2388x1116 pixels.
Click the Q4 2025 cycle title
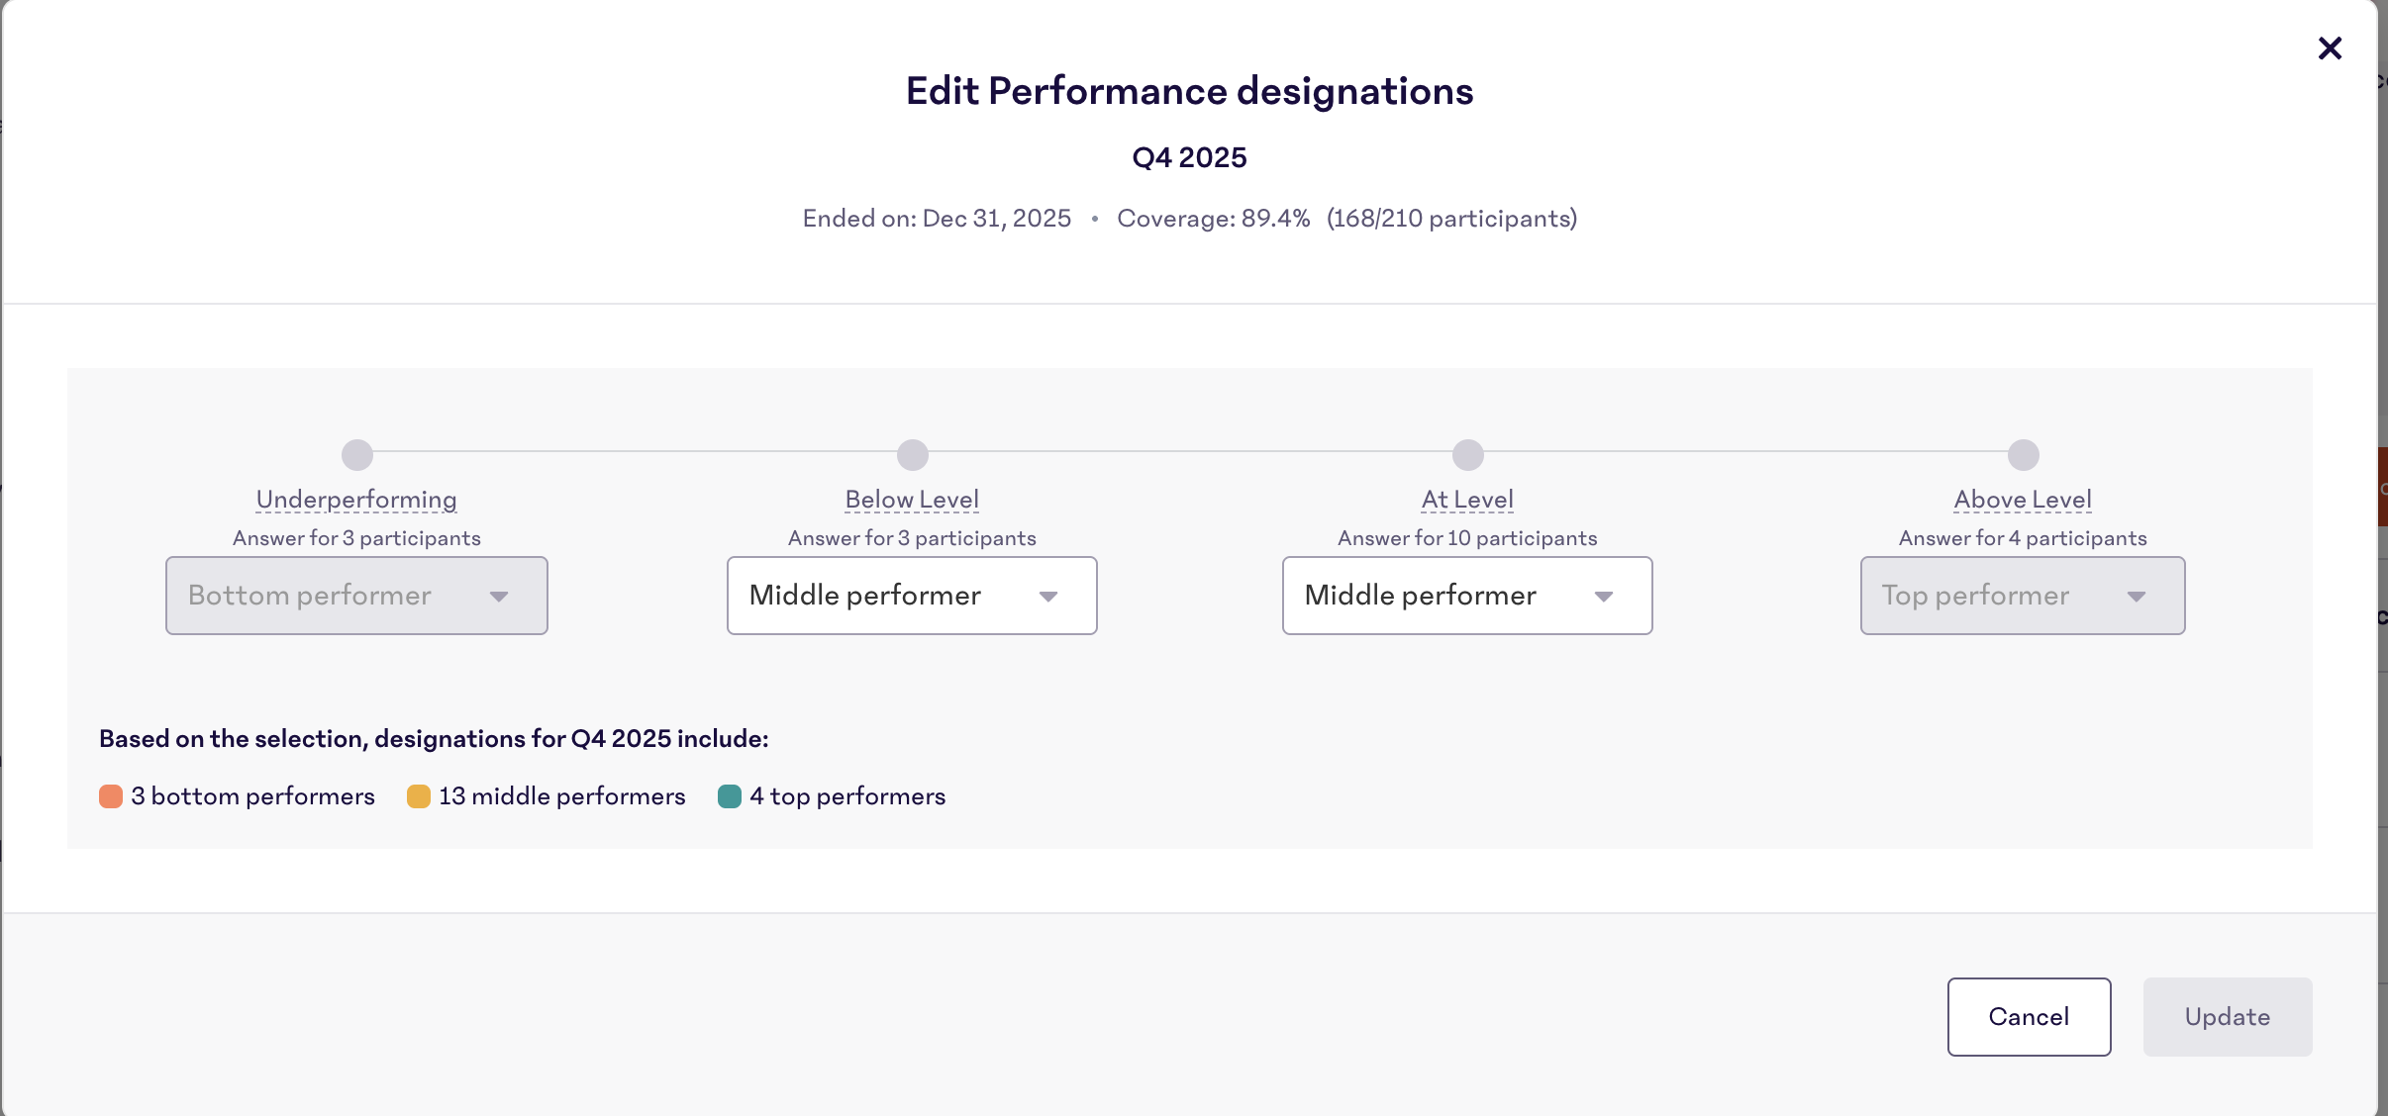pos(1189,156)
